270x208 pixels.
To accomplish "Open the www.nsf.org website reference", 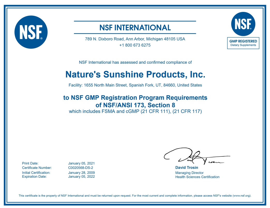I will tap(242, 196).
